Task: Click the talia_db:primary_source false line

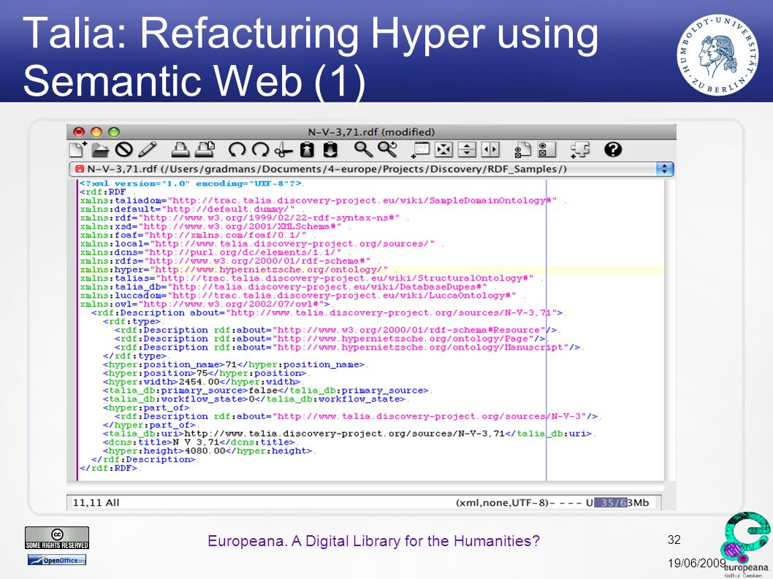Action: tap(266, 391)
